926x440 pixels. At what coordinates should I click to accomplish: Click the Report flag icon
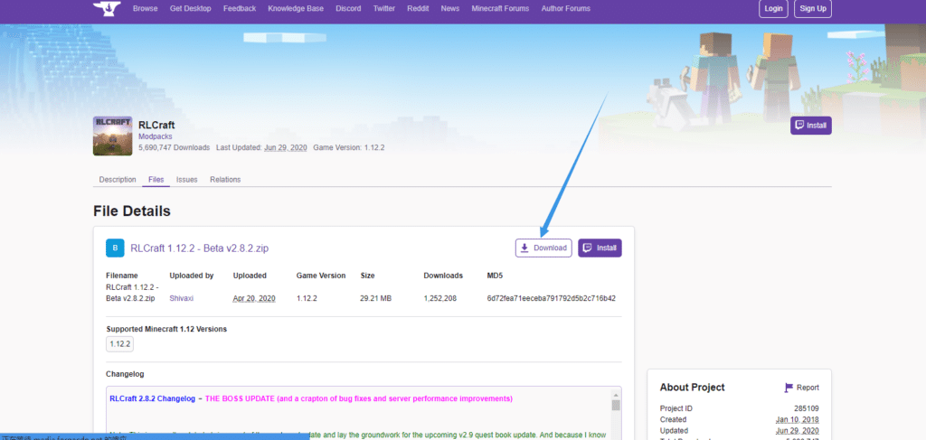click(789, 388)
